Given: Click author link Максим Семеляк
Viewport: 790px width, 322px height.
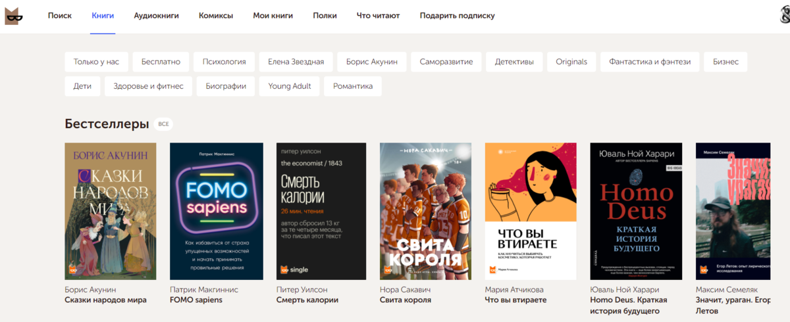Looking at the screenshot, I should pyautogui.click(x=727, y=290).
